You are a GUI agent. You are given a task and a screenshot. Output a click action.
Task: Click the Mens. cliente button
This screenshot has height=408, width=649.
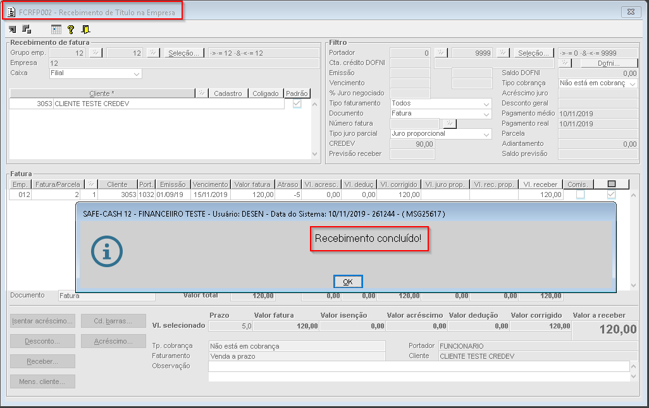pos(42,381)
